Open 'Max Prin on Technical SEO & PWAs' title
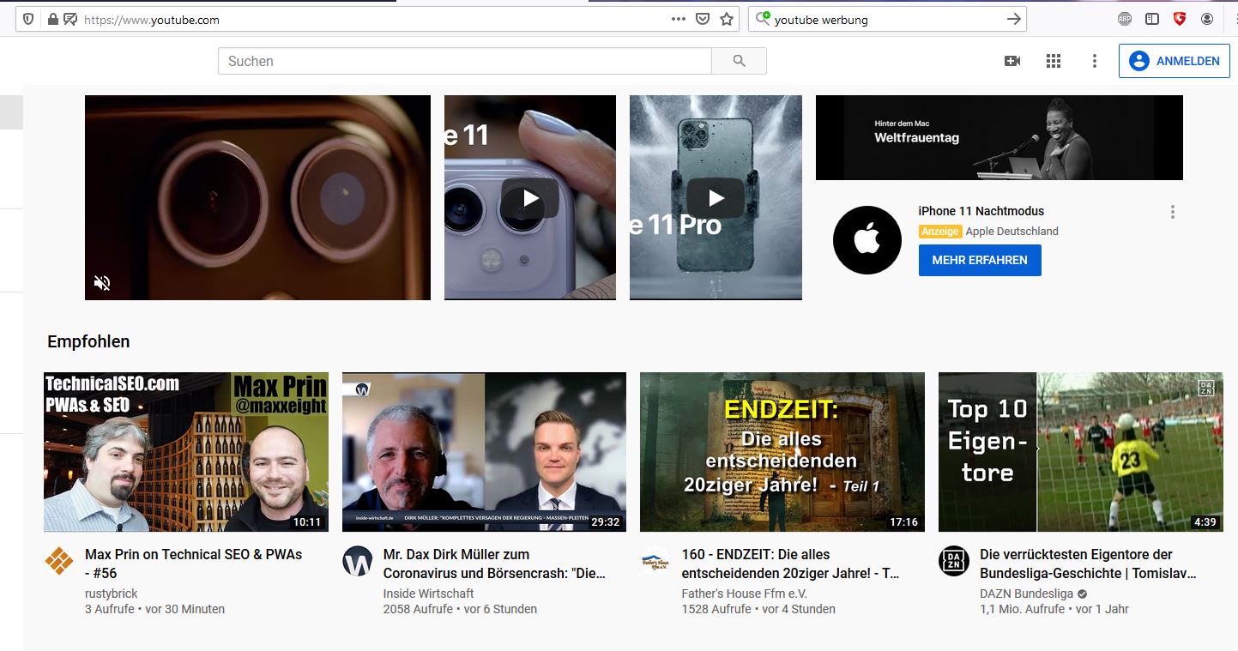The image size is (1238, 651). point(193,564)
